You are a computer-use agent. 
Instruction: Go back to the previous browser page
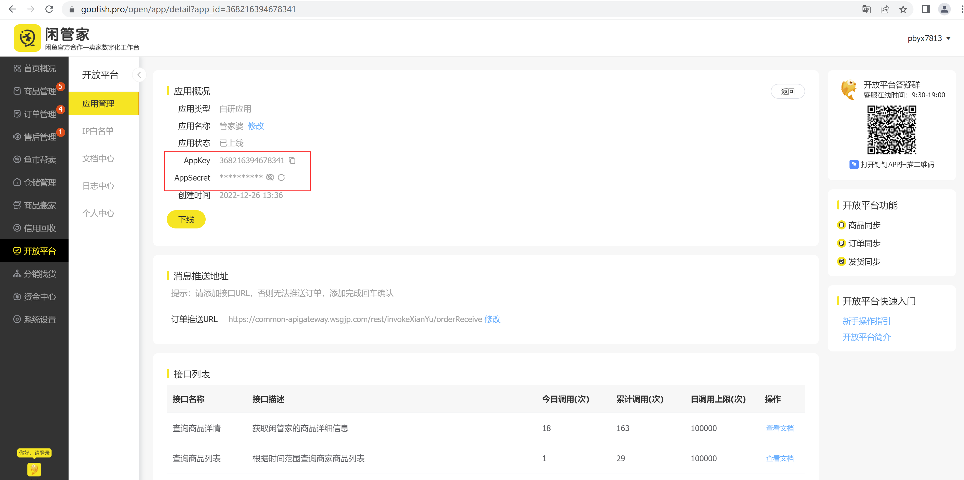point(12,9)
